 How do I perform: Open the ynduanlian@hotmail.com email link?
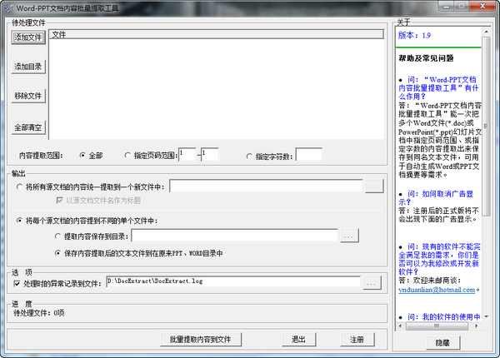point(437,290)
